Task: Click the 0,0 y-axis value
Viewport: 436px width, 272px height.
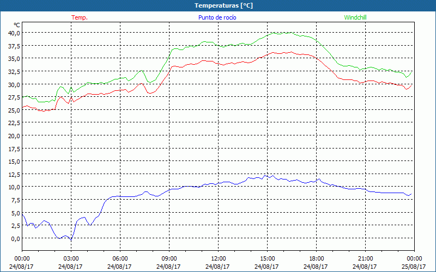Action: click(x=16, y=239)
